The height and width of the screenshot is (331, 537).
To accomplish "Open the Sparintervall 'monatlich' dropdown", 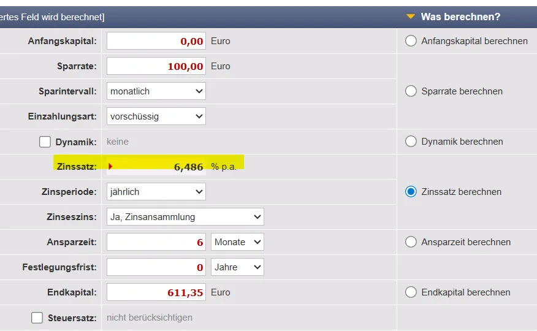I will 156,91.
